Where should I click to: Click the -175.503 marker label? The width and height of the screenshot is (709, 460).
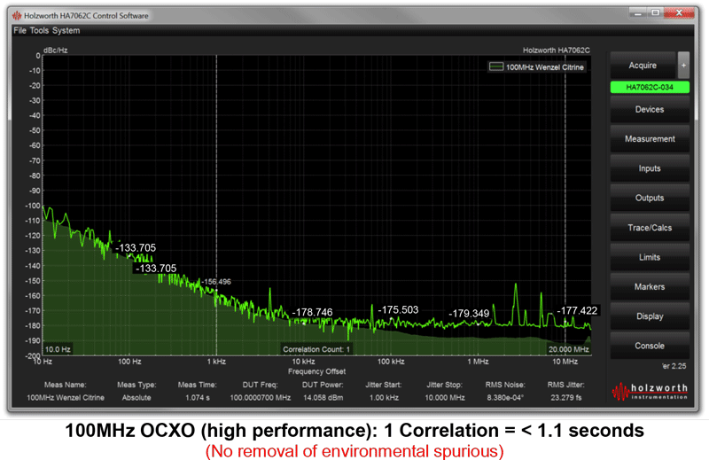pyautogui.click(x=398, y=310)
